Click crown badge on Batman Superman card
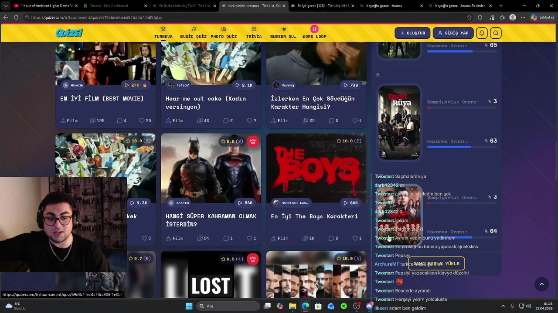This screenshot has width=558, height=313. click(253, 141)
